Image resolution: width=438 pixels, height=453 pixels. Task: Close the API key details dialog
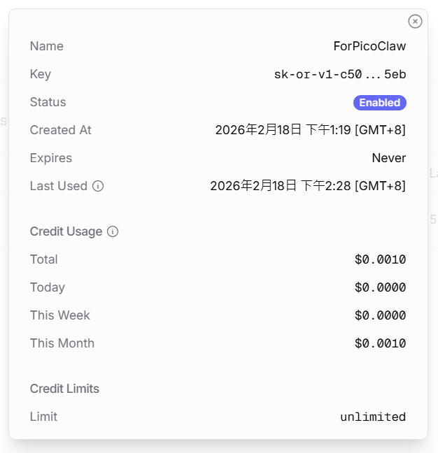click(415, 22)
